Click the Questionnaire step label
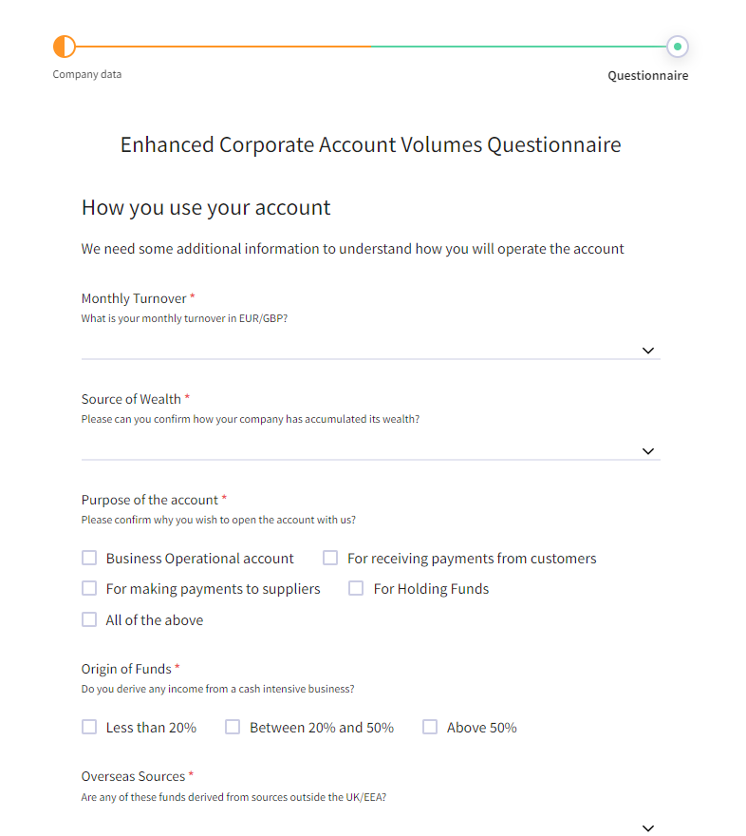The width and height of the screenshot is (746, 836). 648,75
